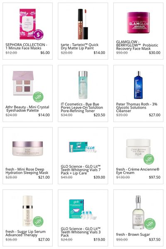Screen dimensions: 166x249
Task: Open SEPHORA COLLECTION 1 Minute Face Masks link
Action: pyautogui.click(x=26, y=46)
